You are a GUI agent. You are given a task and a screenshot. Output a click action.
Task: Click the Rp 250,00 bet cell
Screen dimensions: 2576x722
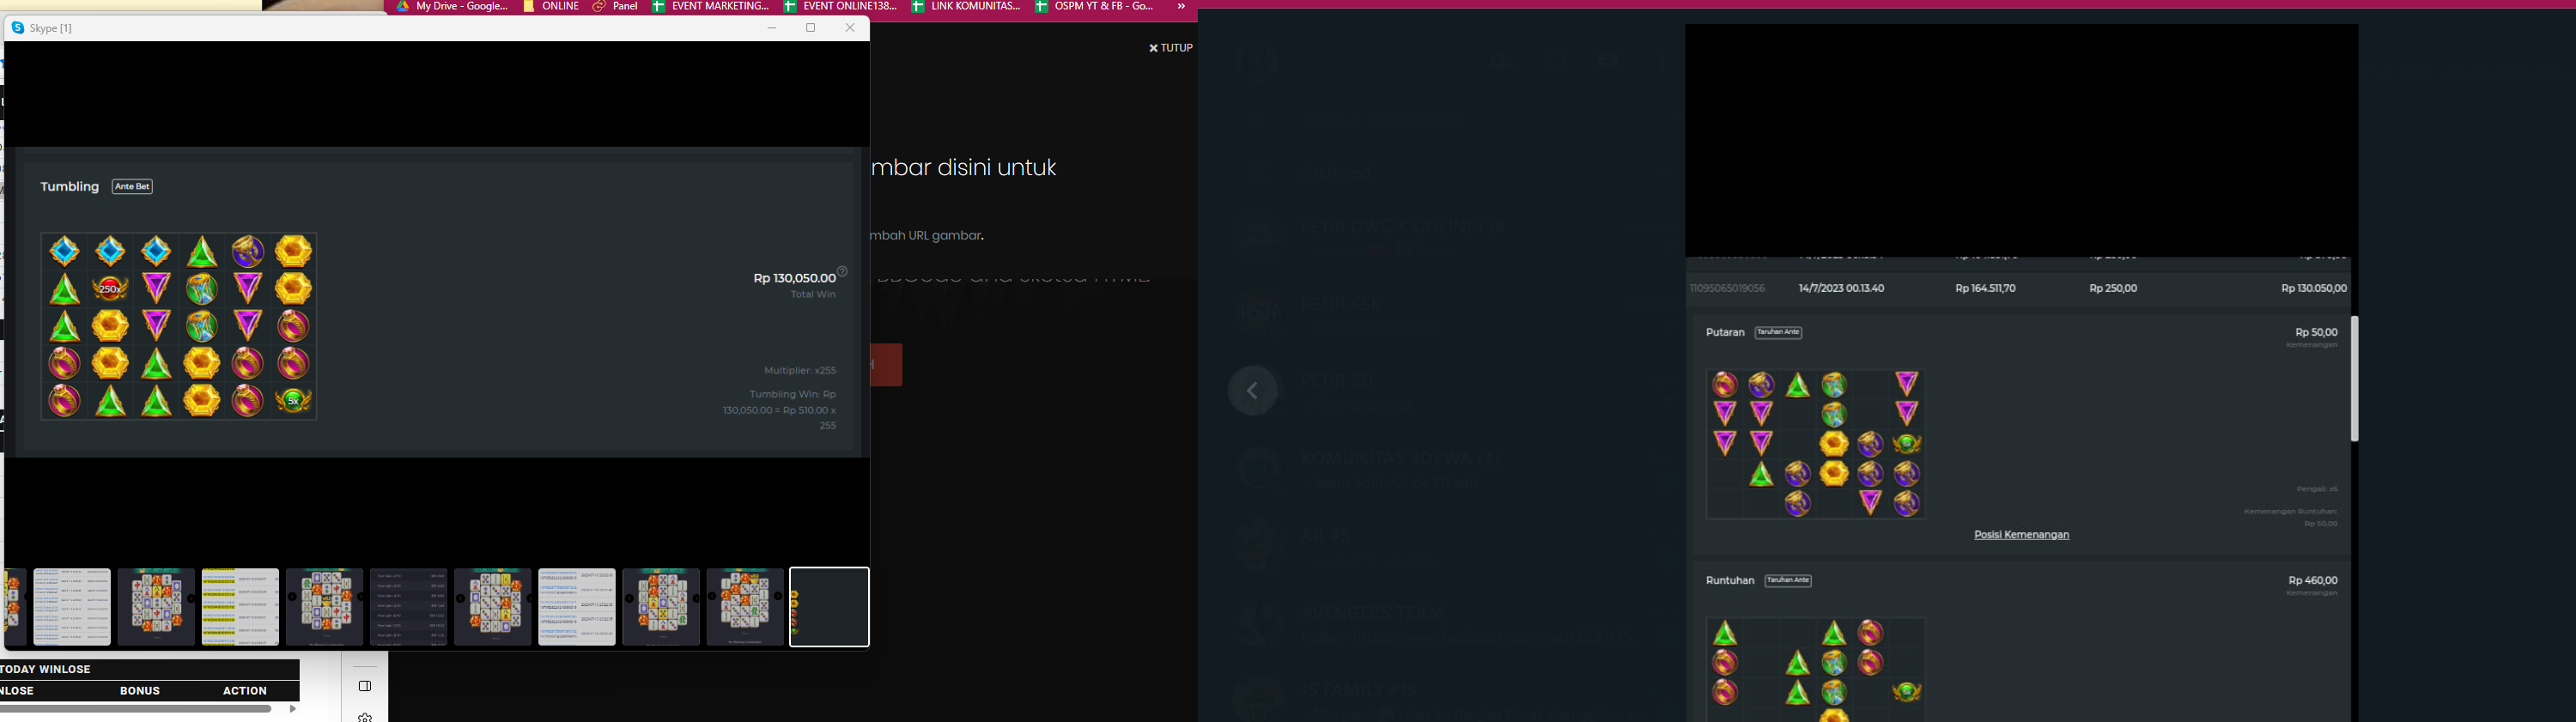(x=2113, y=289)
